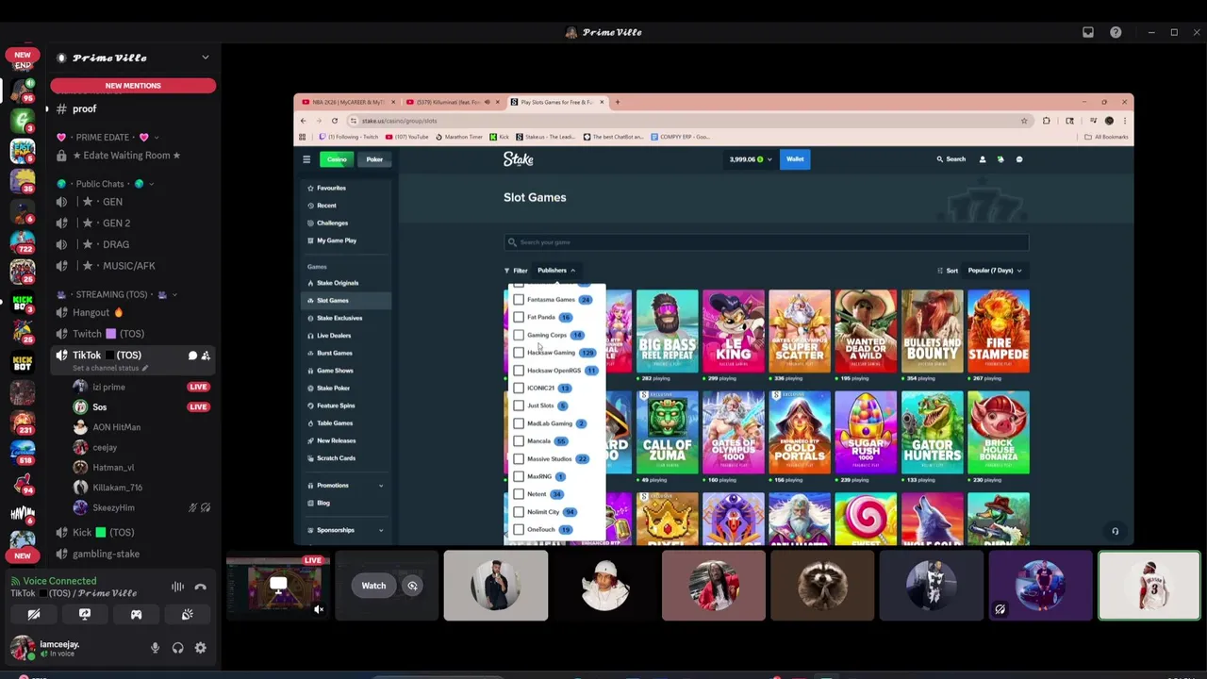The width and height of the screenshot is (1207, 679).
Task: Open Favourites in Stake sidebar
Action: point(345,188)
